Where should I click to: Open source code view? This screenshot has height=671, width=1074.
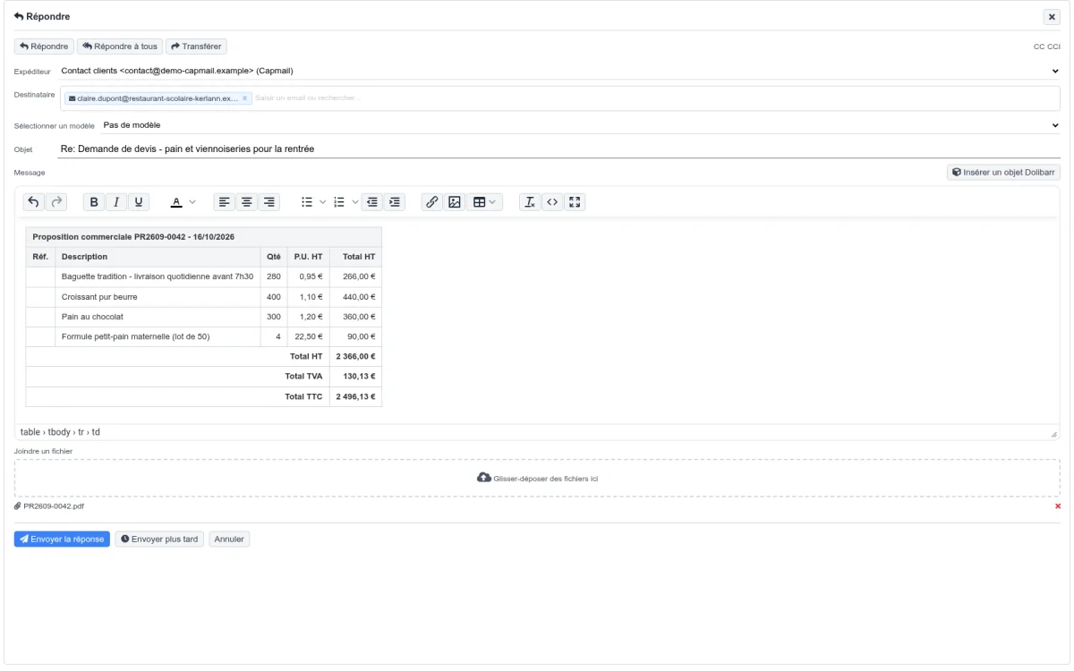coord(552,202)
